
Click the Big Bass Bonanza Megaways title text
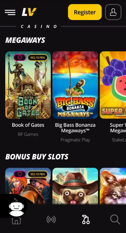click(75, 128)
